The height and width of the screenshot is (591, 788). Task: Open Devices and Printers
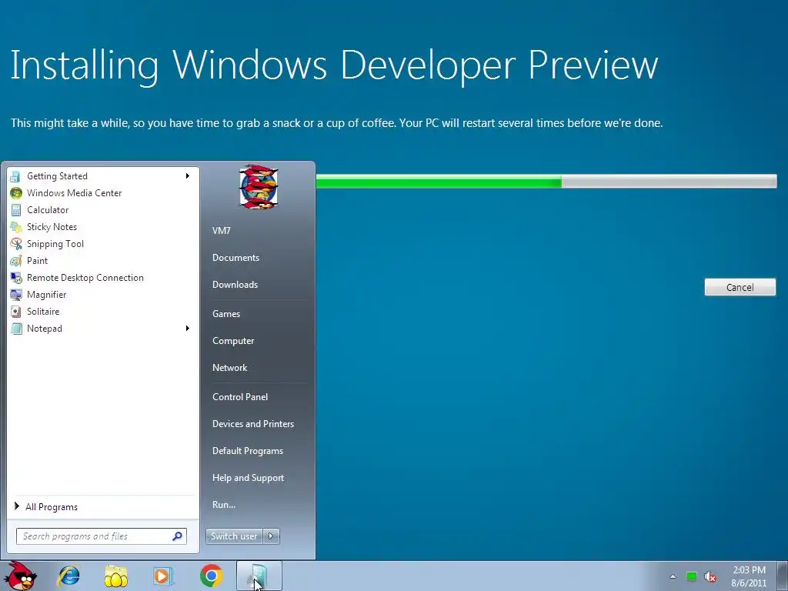point(252,424)
